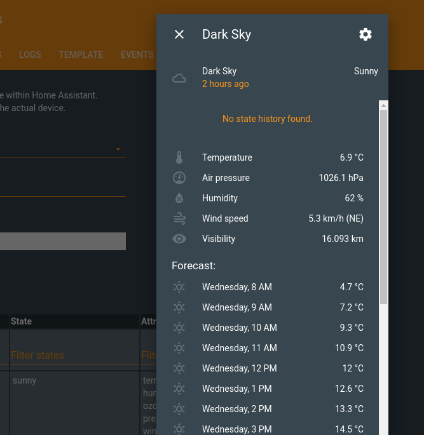
Task: Click the eye icon for Visibility
Action: 179,239
